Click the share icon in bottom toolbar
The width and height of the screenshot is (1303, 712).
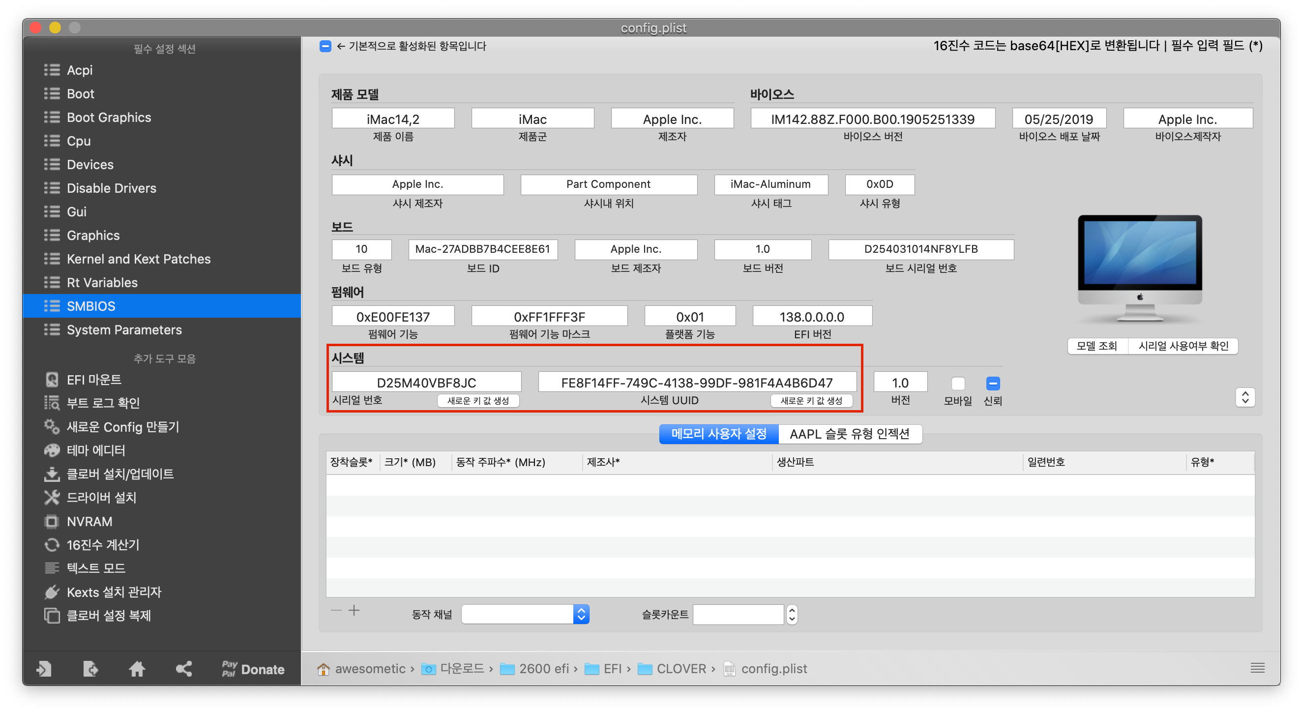click(x=183, y=669)
